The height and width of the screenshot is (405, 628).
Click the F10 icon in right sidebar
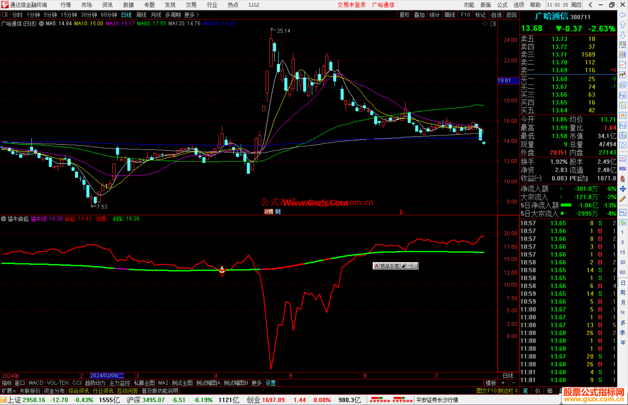pos(622,95)
